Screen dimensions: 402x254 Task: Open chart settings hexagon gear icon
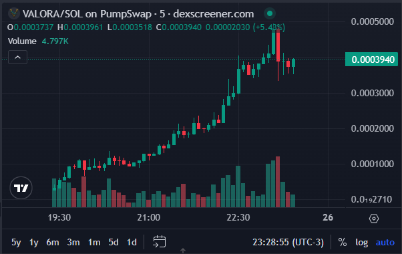tap(374, 219)
